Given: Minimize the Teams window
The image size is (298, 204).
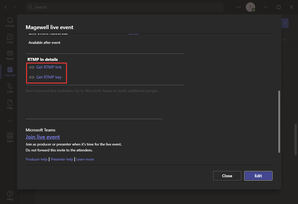Looking at the screenshot, I should [266, 7].
